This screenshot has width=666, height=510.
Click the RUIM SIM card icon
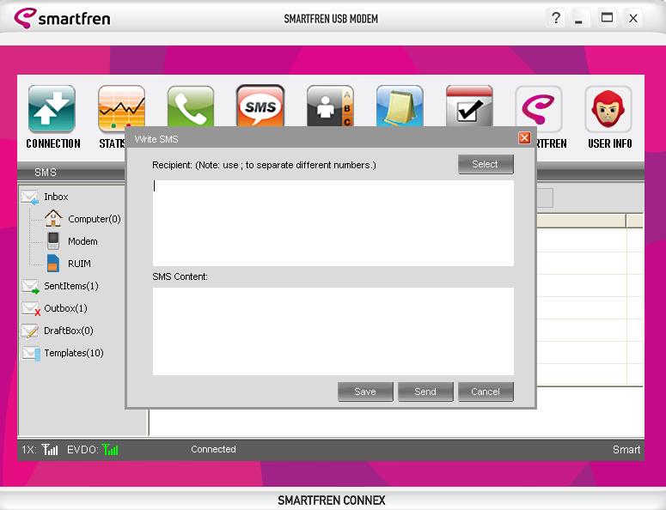point(53,263)
